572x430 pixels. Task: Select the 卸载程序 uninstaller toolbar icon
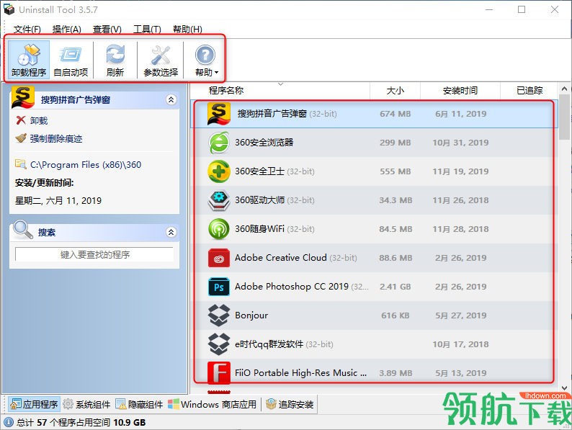click(x=29, y=60)
